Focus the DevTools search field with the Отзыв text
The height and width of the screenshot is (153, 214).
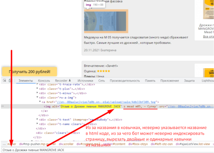[108, 150]
